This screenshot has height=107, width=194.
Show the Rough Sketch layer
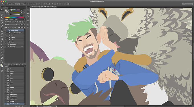coord(6,44)
